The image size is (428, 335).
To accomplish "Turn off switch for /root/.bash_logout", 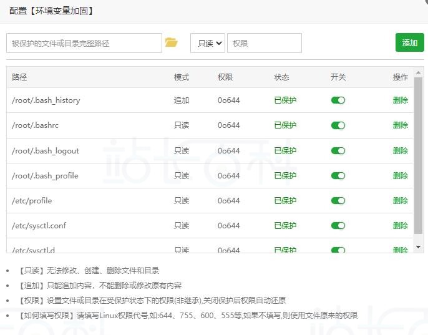I will [x=338, y=150].
